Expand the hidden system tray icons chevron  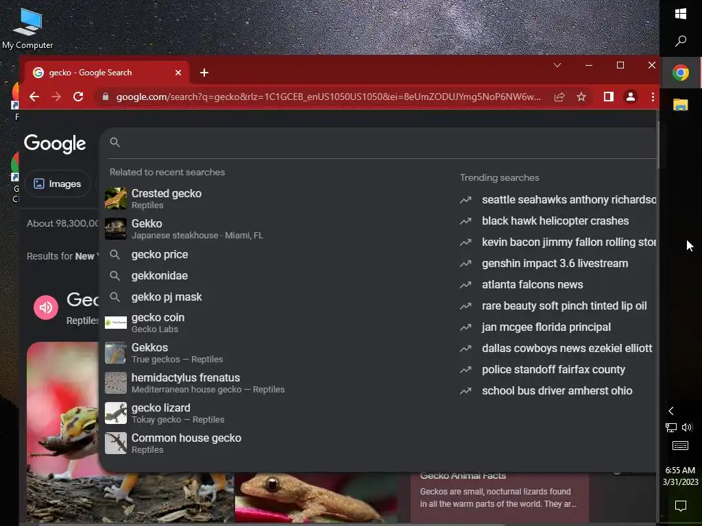[x=670, y=411]
